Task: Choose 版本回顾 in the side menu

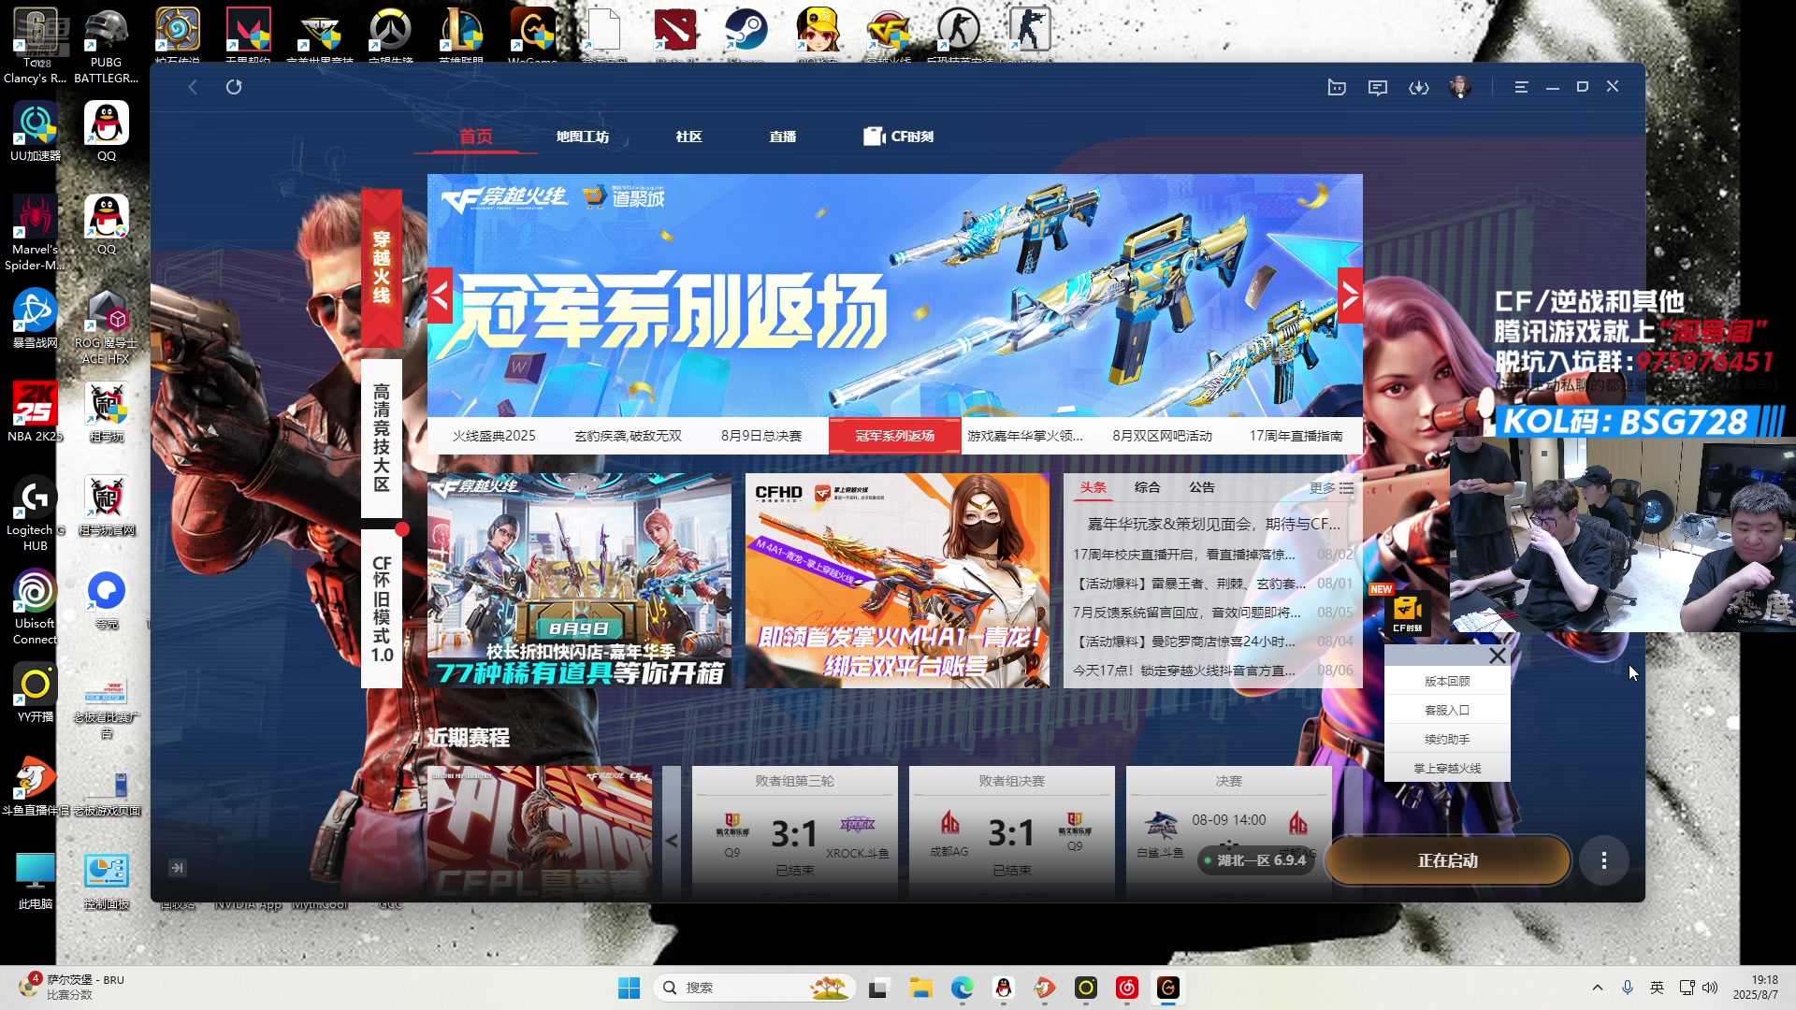Action: pos(1447,681)
